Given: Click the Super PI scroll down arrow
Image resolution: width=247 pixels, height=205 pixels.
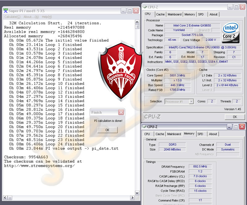Looking at the screenshot, I should click(x=137, y=193).
